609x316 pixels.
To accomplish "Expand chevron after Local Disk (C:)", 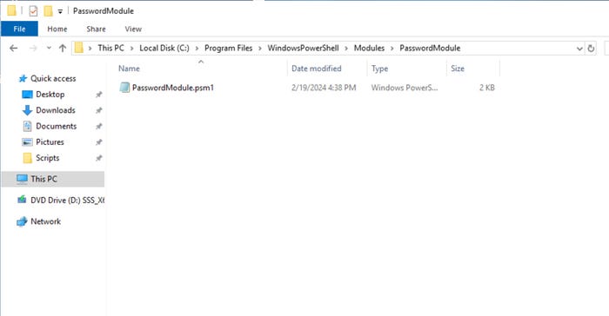I will (197, 49).
